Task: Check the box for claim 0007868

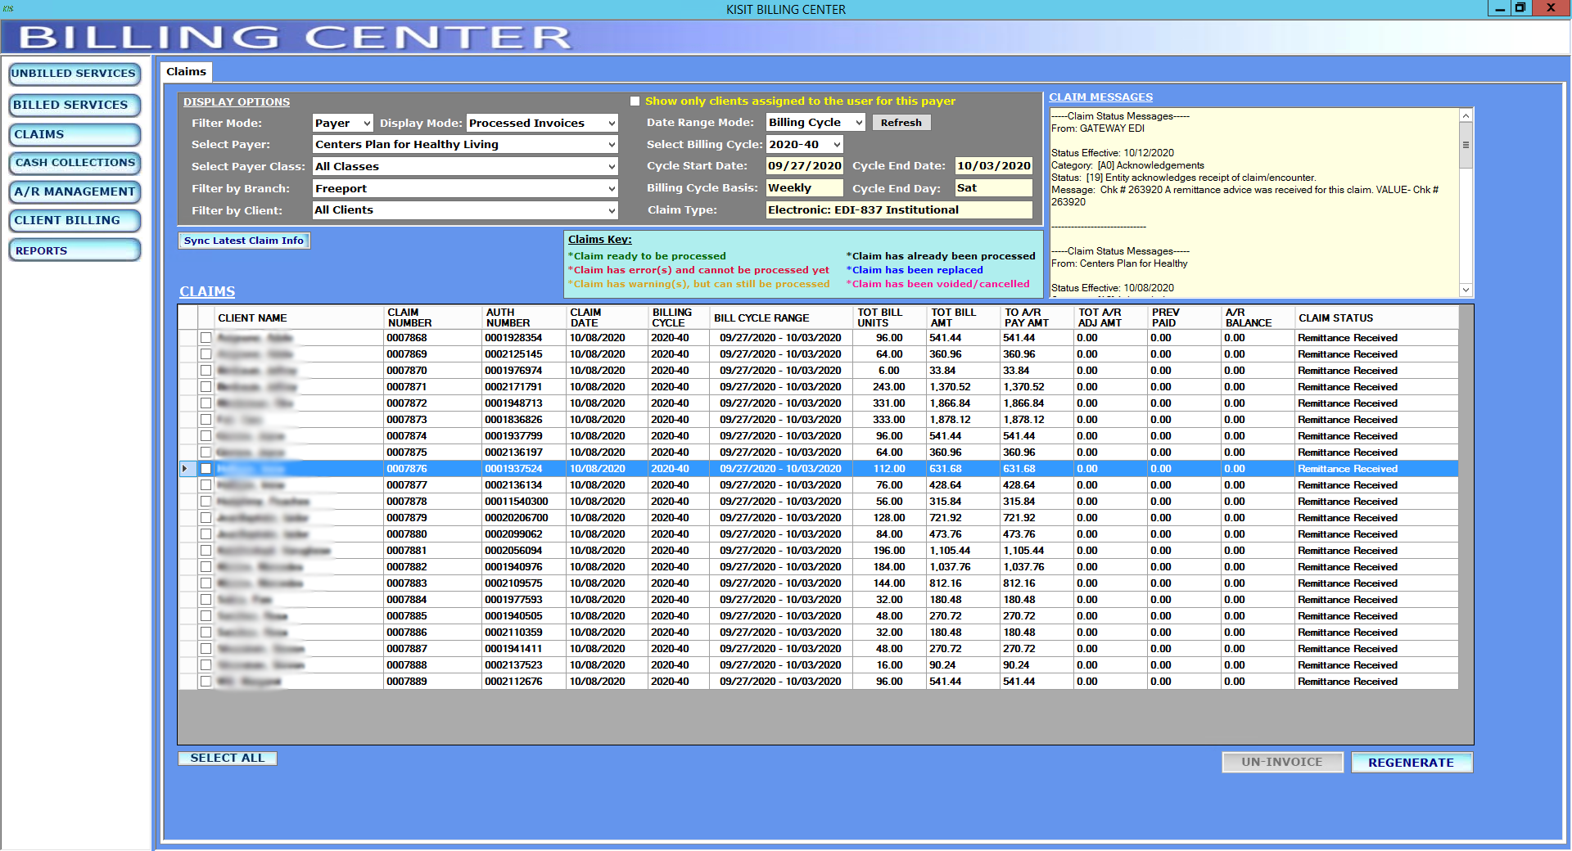Action: [x=206, y=338]
